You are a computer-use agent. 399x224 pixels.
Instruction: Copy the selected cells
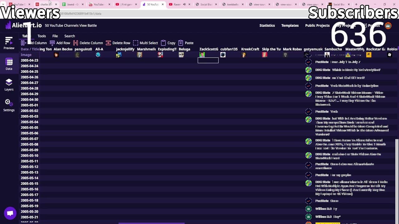pyautogui.click(x=168, y=43)
